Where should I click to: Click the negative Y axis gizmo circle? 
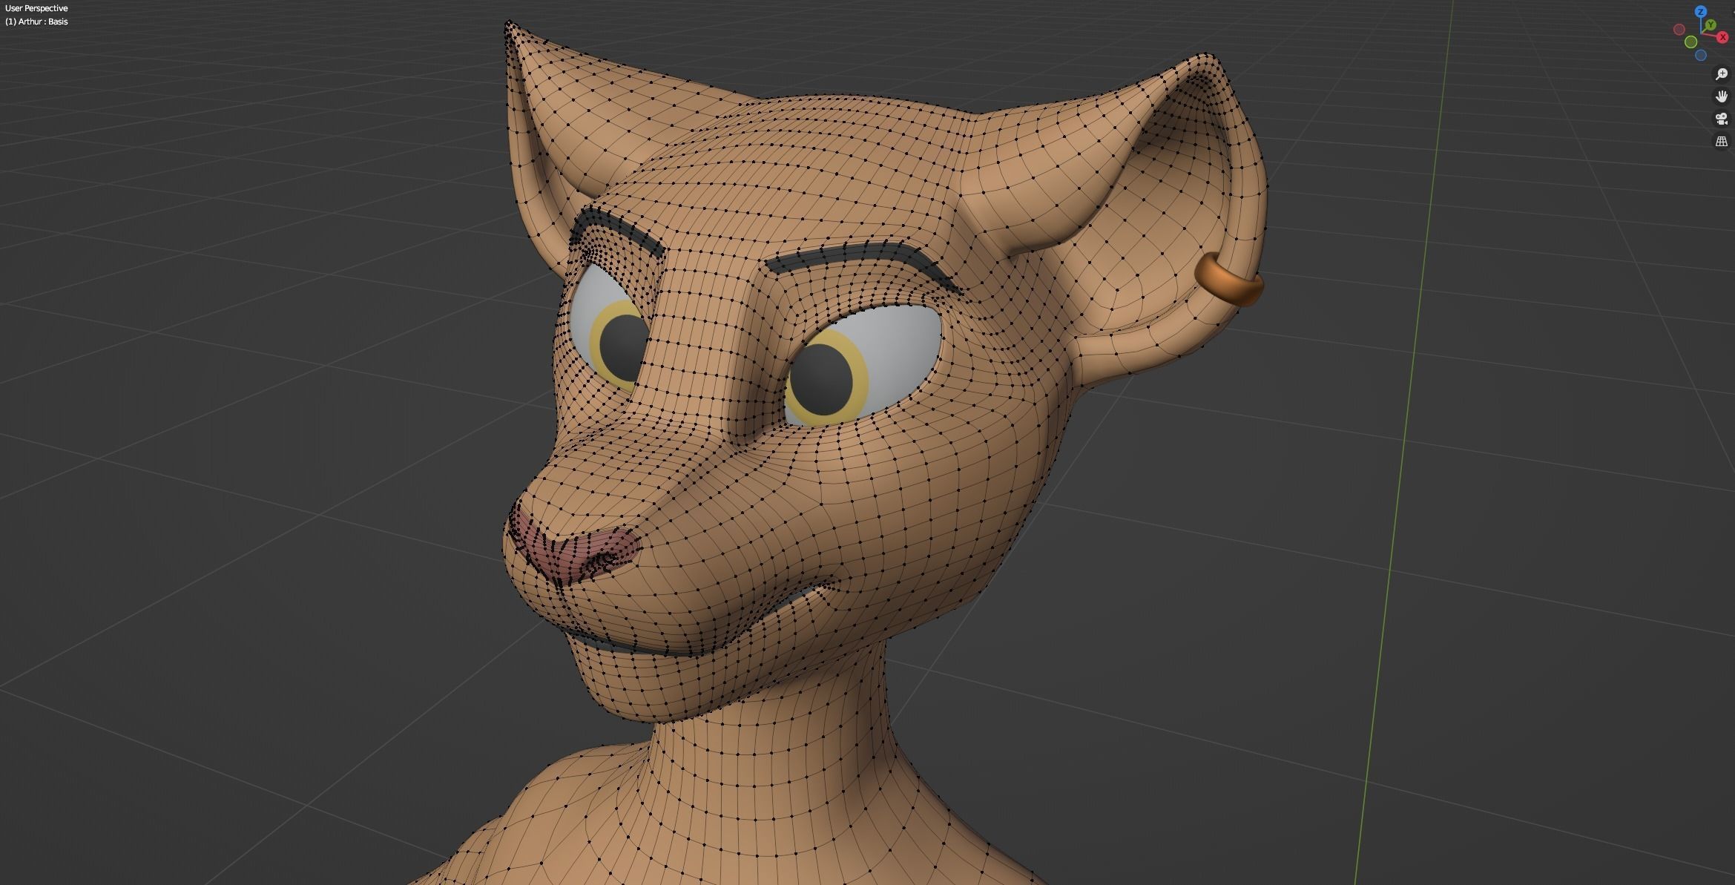(x=1691, y=42)
